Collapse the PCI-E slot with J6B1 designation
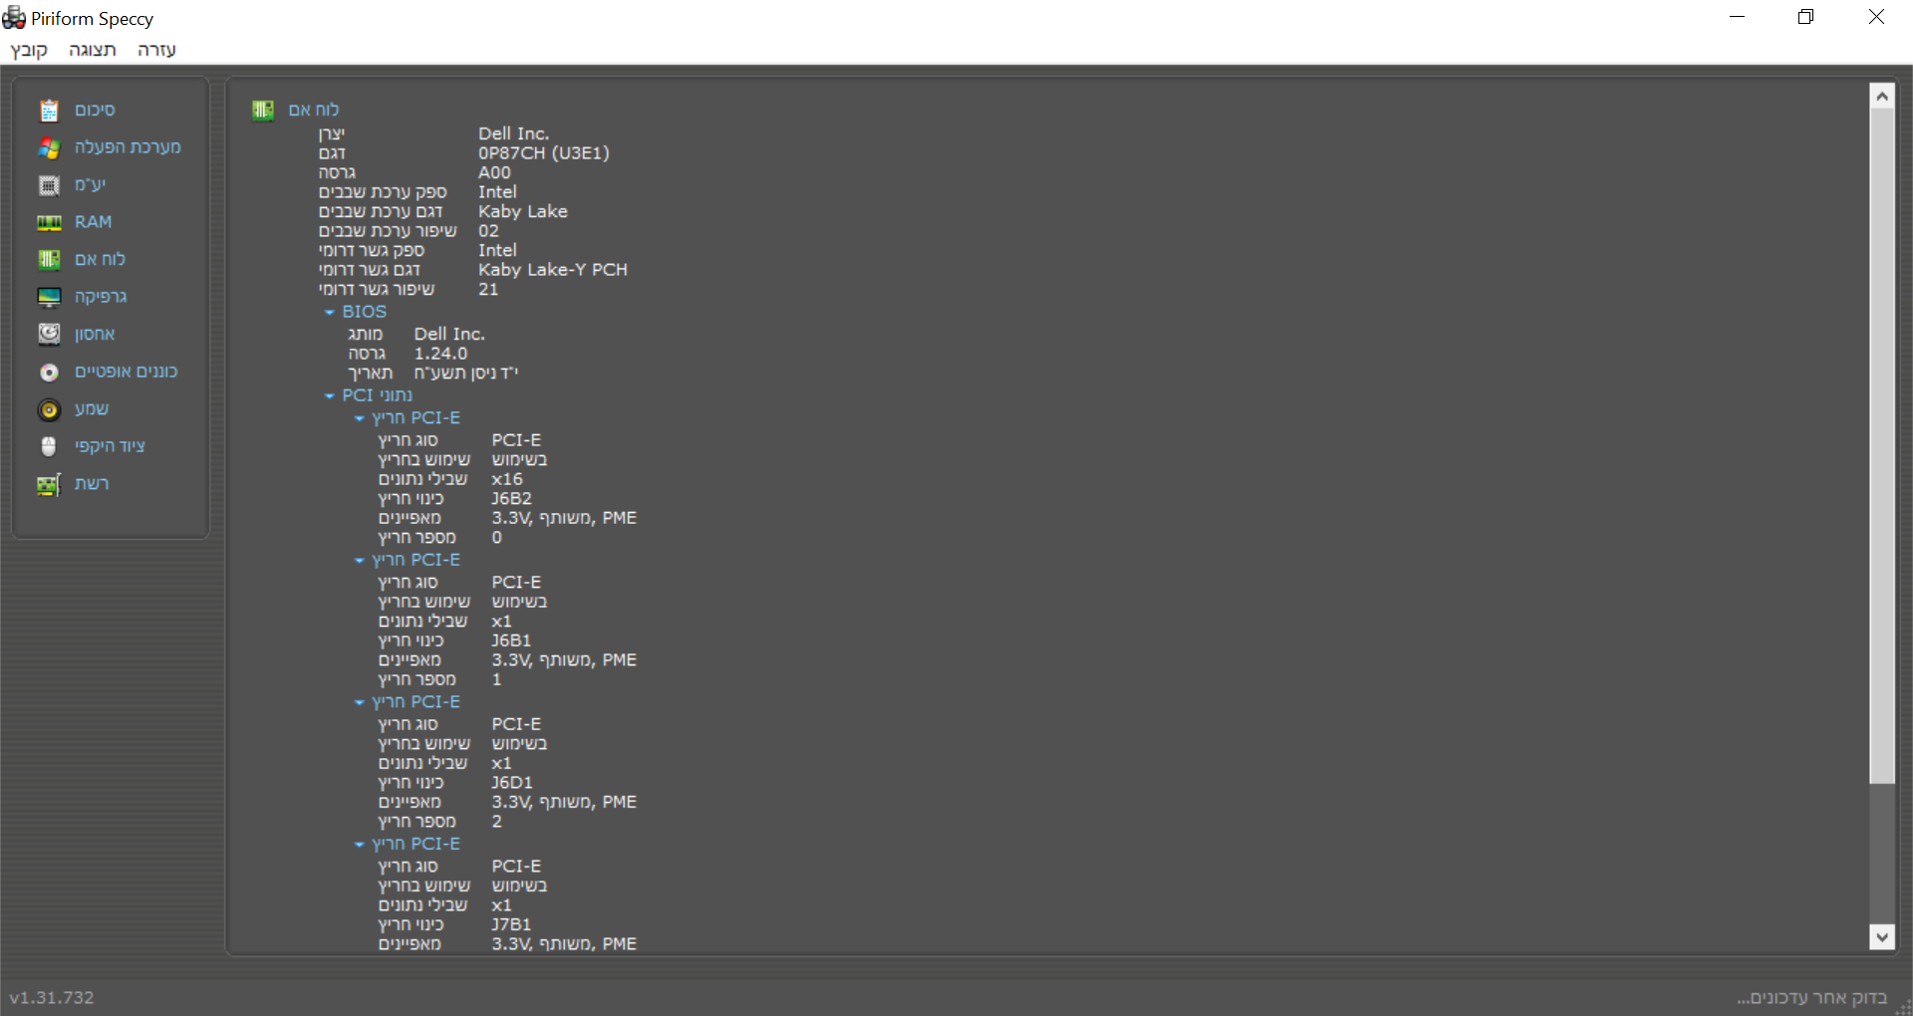This screenshot has width=1913, height=1016. pyautogui.click(x=360, y=561)
